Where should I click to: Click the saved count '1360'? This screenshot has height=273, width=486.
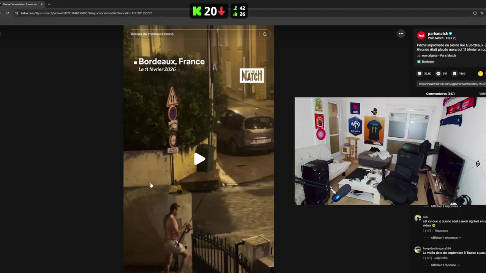pyautogui.click(x=462, y=74)
